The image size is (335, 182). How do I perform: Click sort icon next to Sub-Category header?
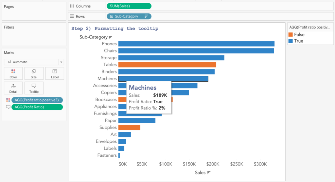pyautogui.click(x=111, y=37)
